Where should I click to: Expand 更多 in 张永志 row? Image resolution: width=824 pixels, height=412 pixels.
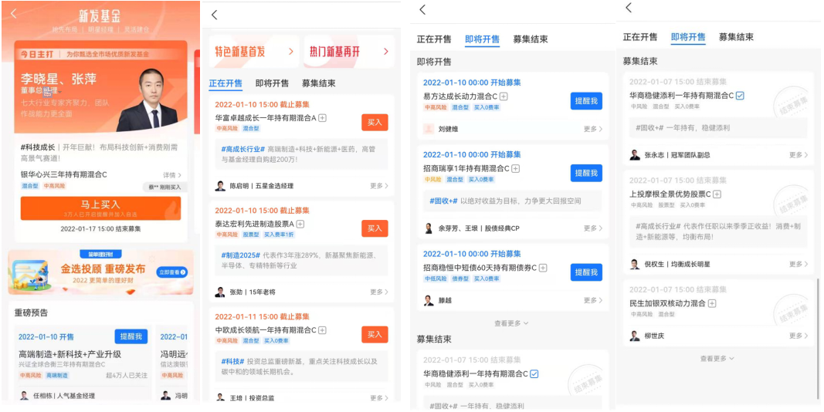[x=799, y=155]
